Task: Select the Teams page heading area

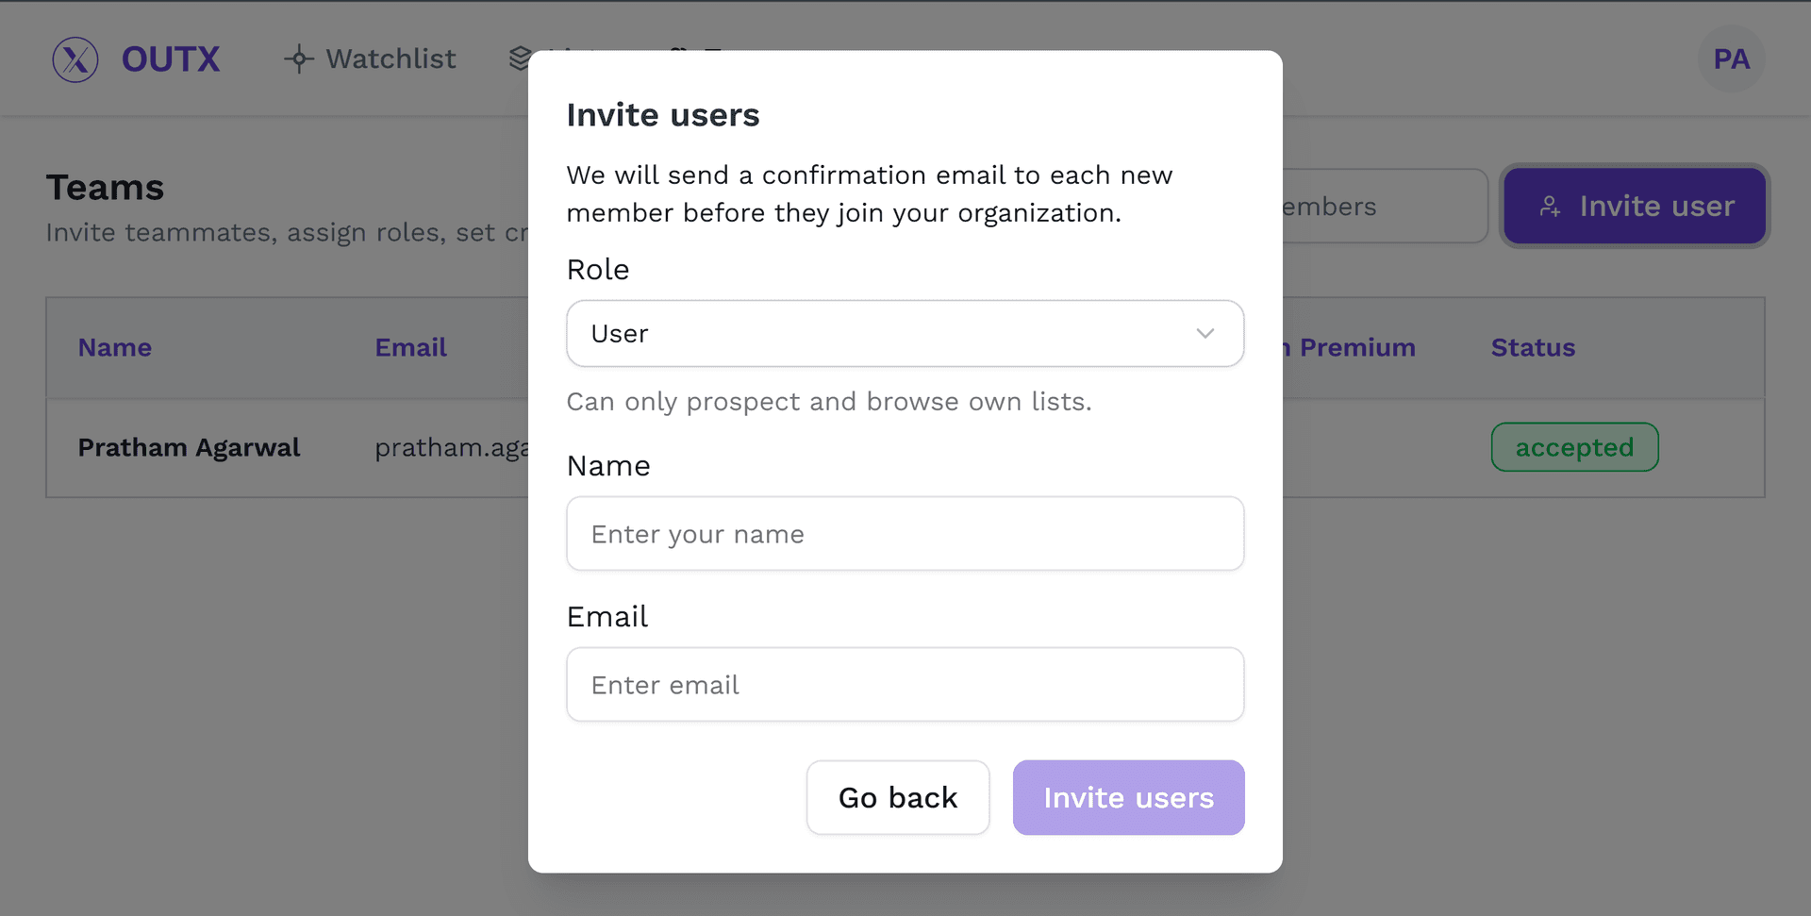Action: click(x=105, y=187)
